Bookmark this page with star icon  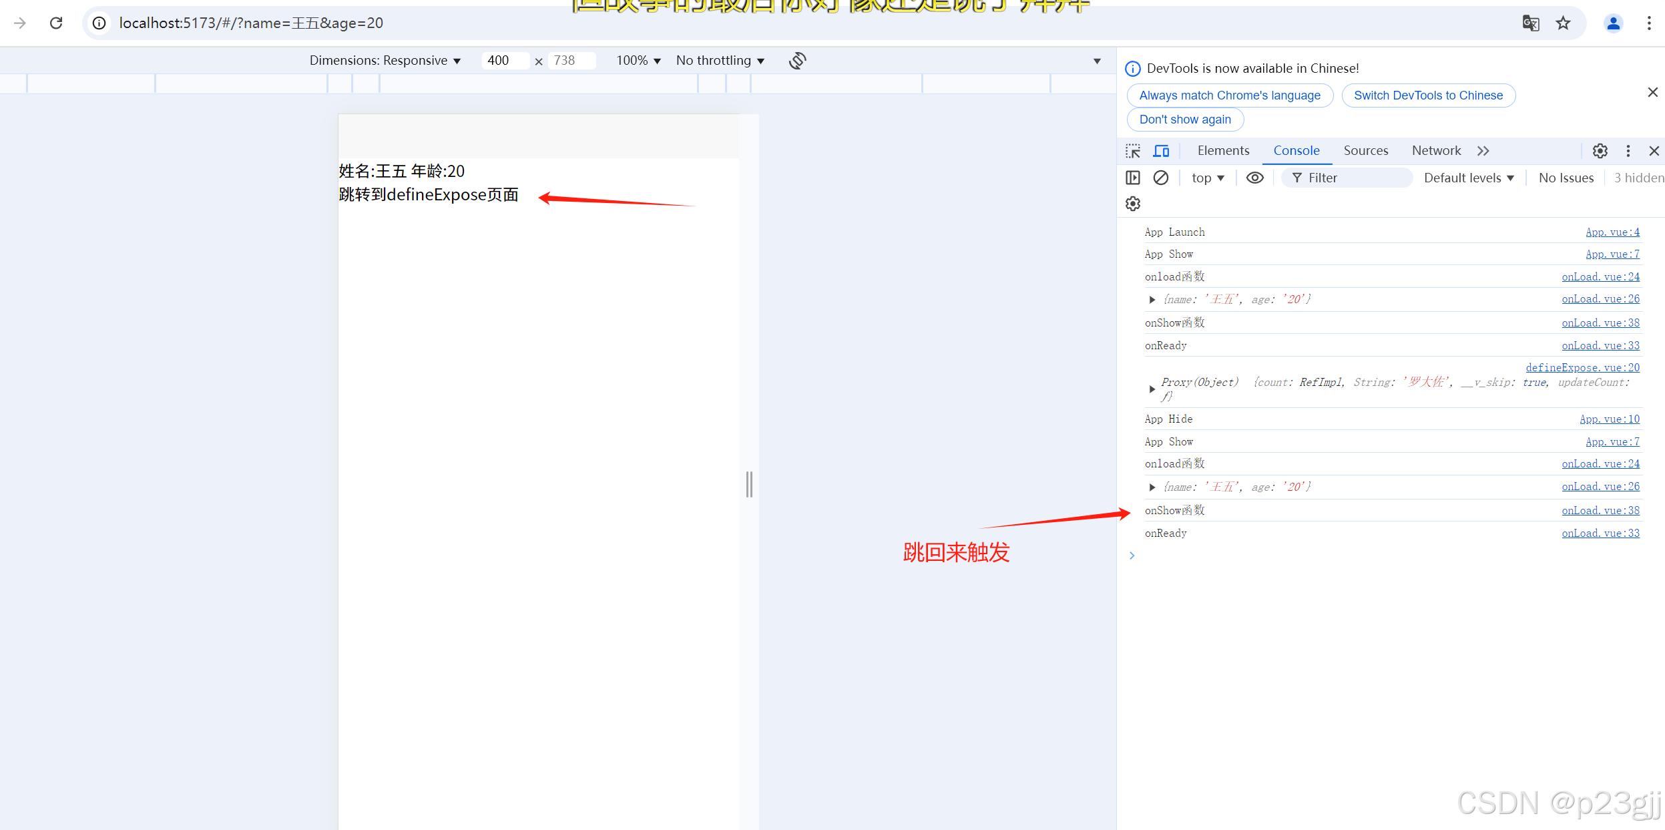[1563, 23]
